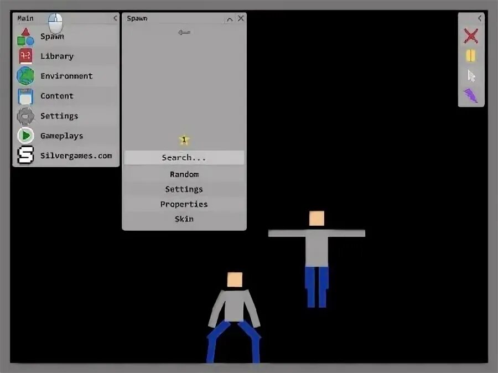Viewport: 498px width, 373px height.
Task: Click the yellow pause icon on right toolbar
Action: (x=470, y=55)
